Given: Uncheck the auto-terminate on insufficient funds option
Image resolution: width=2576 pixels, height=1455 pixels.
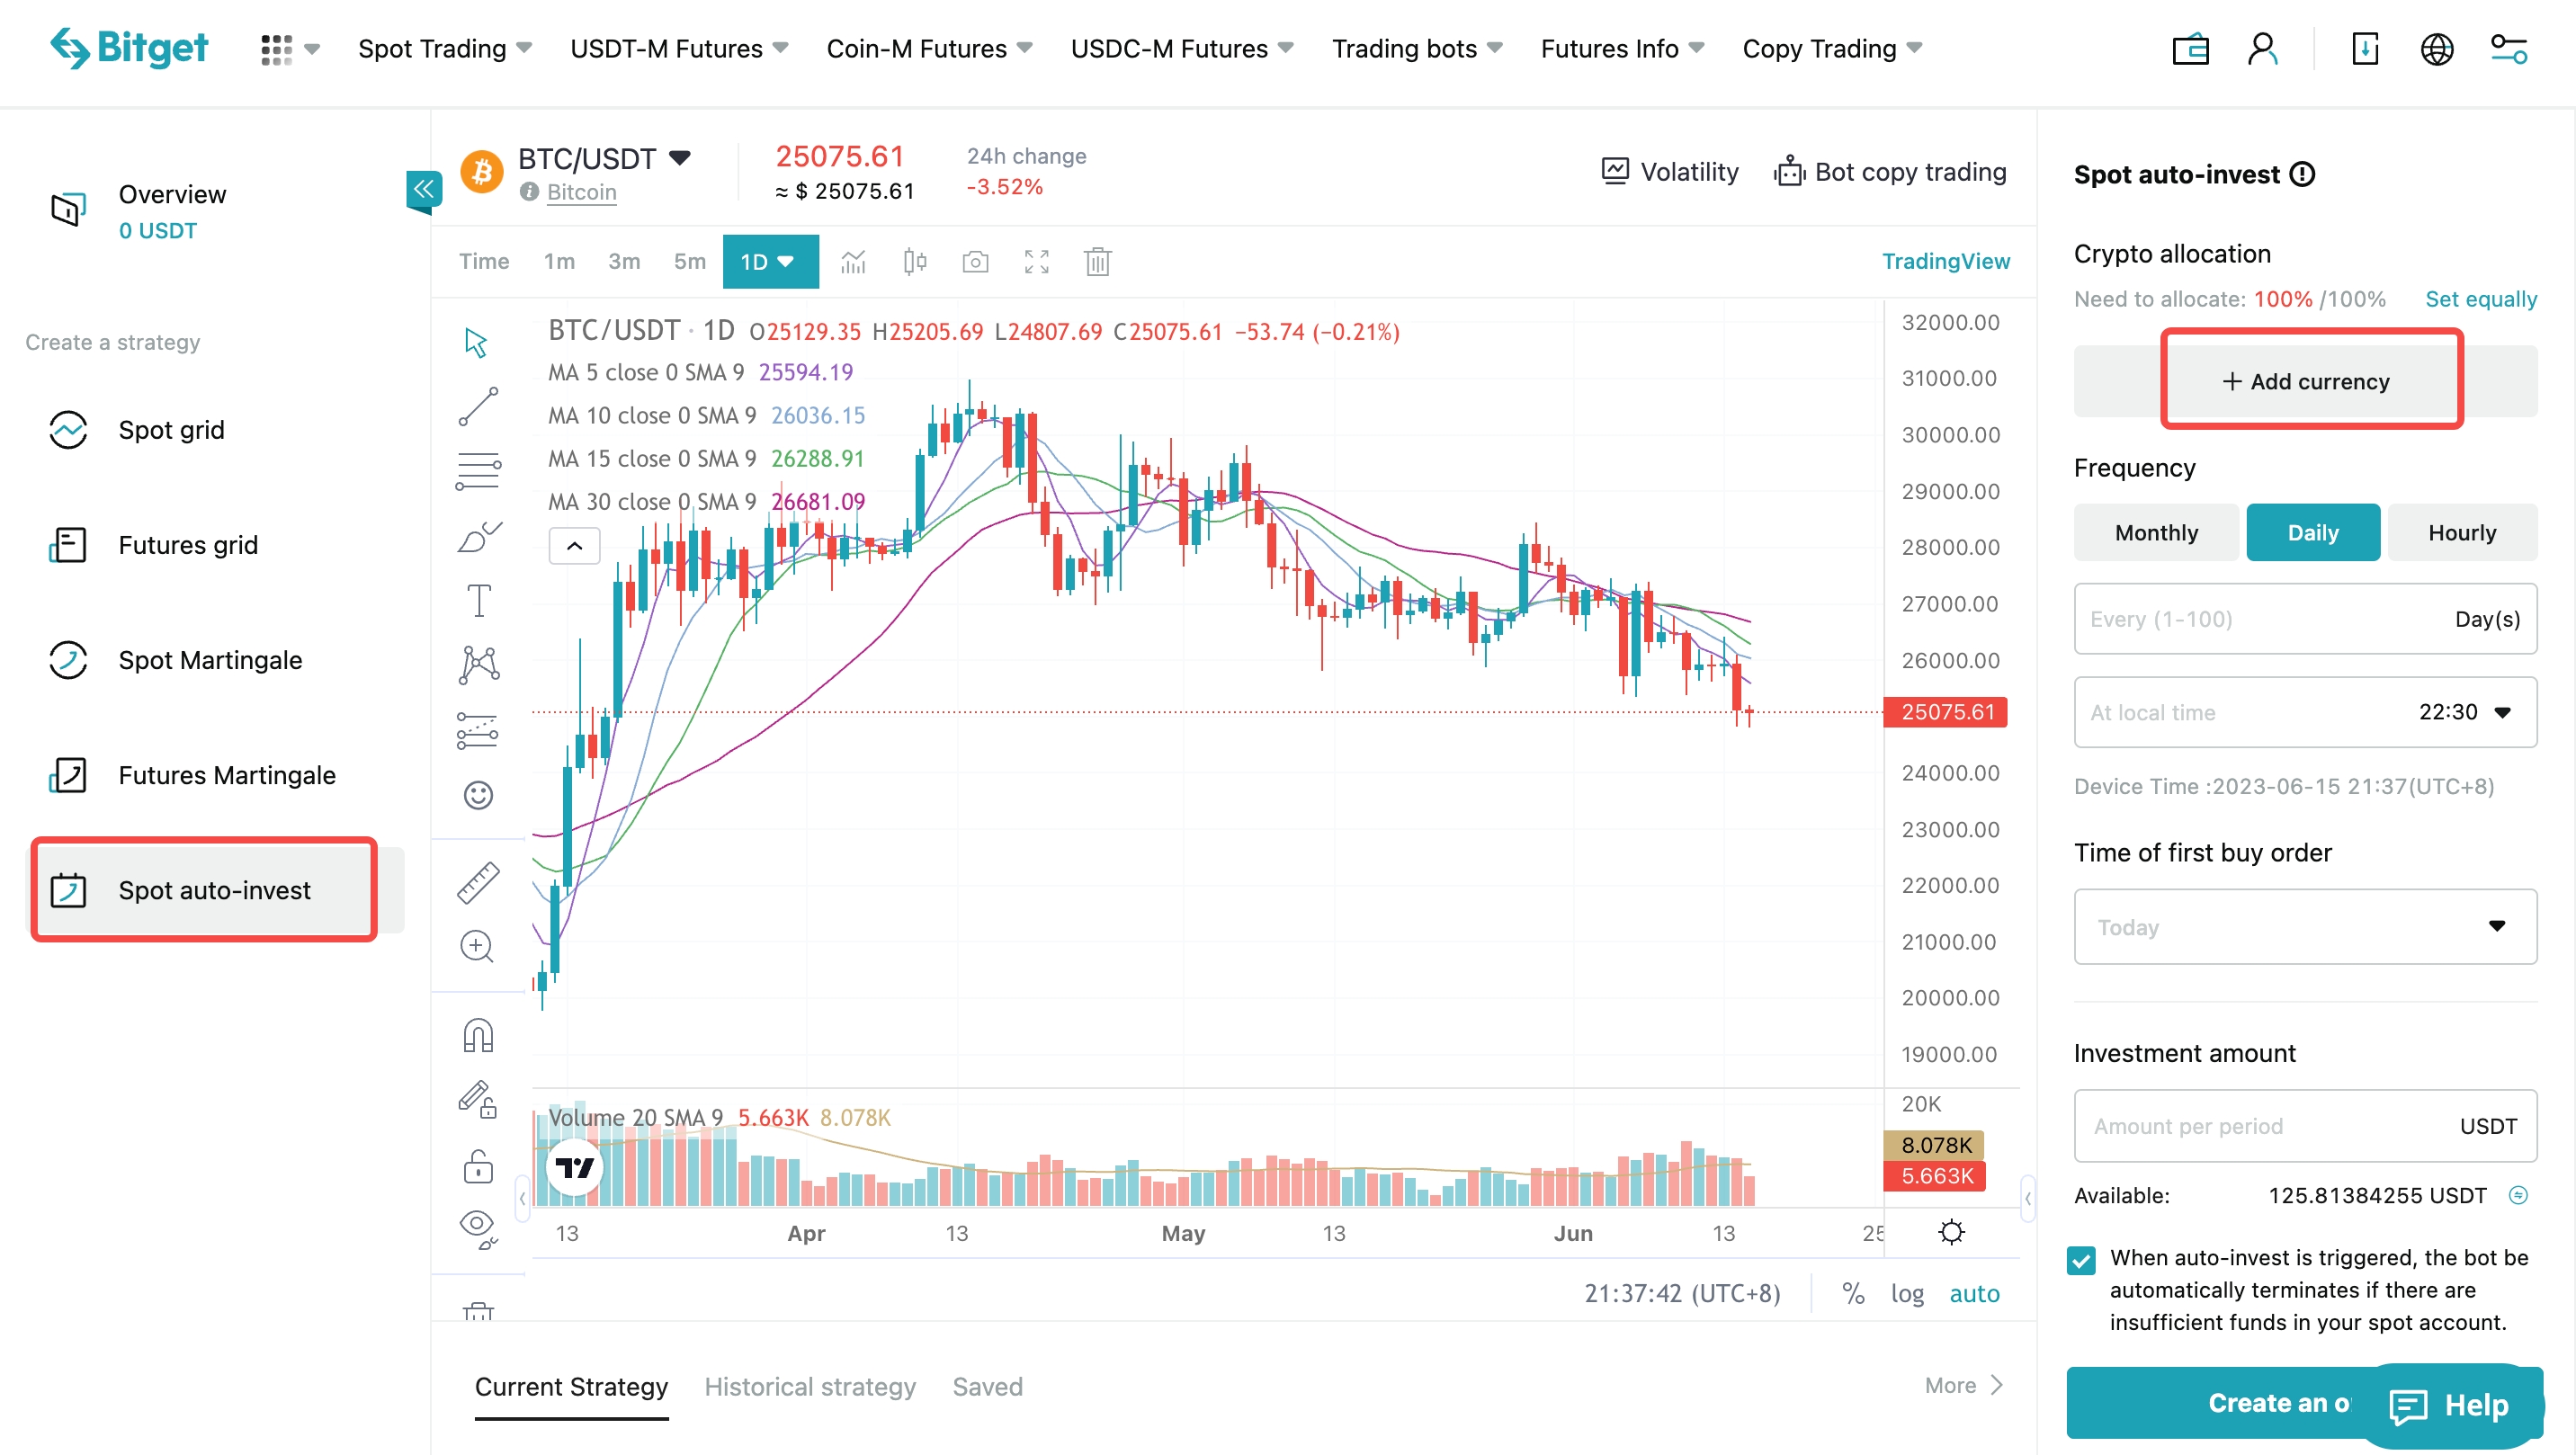Looking at the screenshot, I should point(2083,1260).
